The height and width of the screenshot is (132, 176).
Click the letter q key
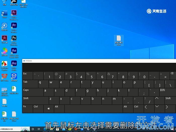click(x=43, y=84)
